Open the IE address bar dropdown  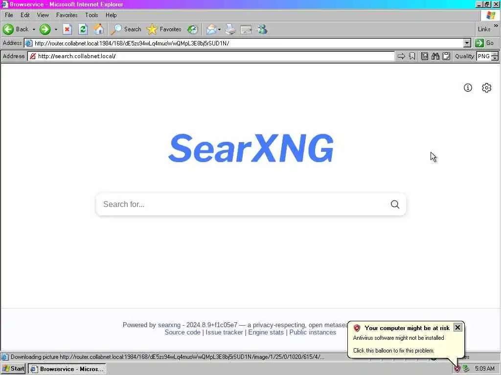pyautogui.click(x=467, y=43)
